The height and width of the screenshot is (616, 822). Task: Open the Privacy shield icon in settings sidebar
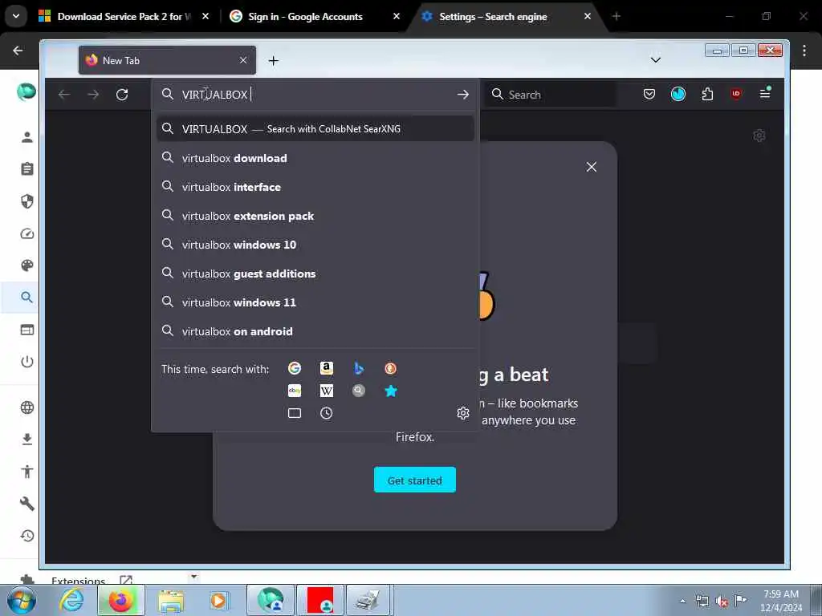coord(27,201)
